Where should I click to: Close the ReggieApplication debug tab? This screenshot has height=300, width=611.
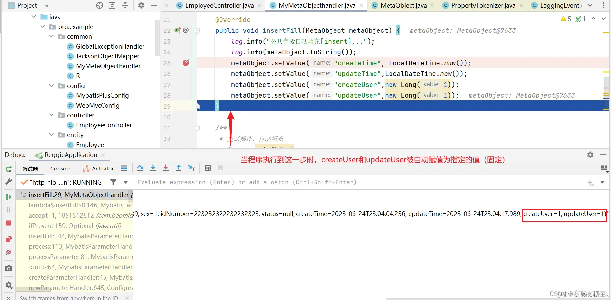[x=103, y=155]
